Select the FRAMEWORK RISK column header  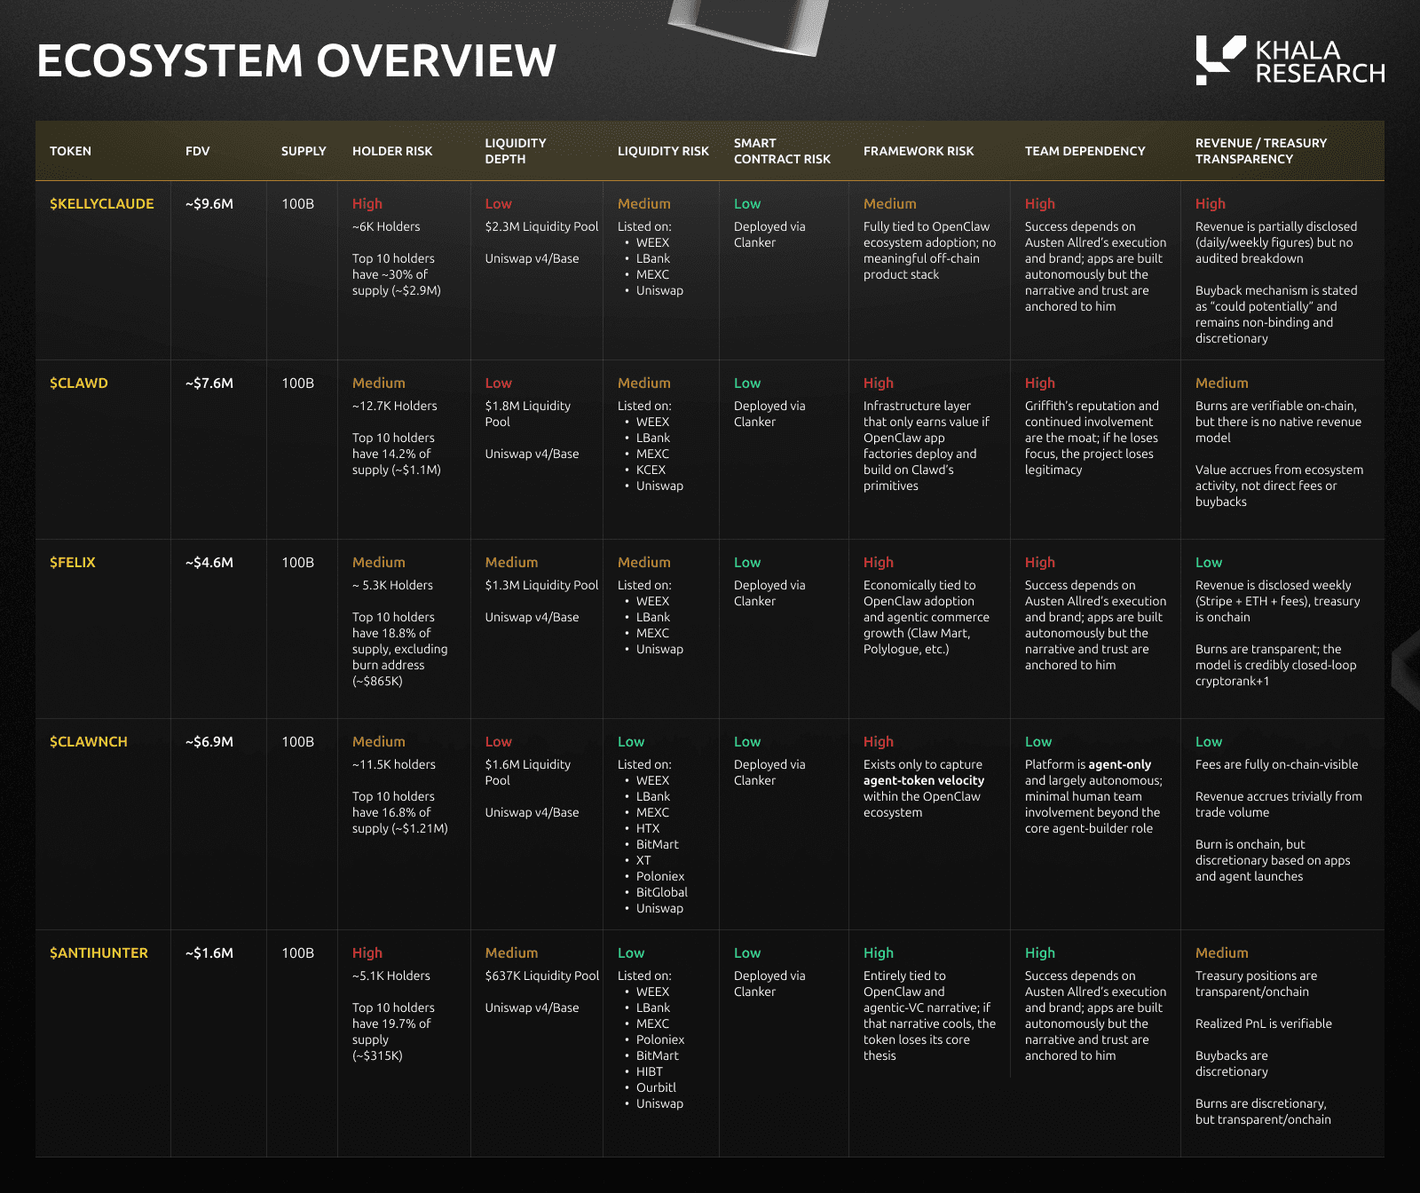click(x=919, y=151)
